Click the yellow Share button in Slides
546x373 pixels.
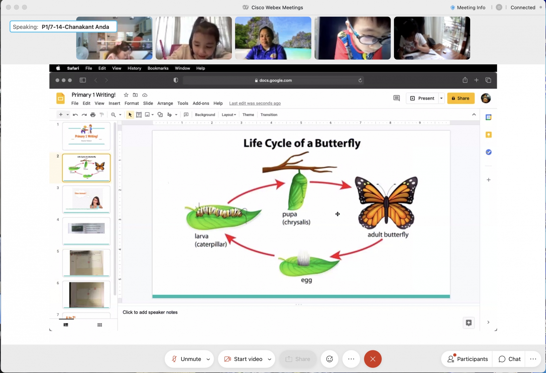pyautogui.click(x=461, y=98)
